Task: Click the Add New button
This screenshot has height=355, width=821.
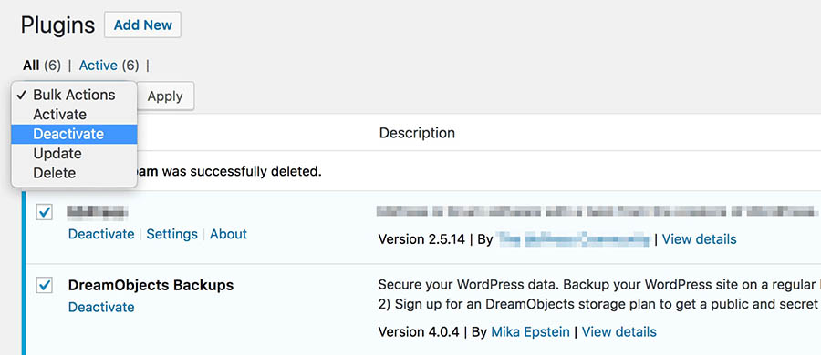Action: pos(143,25)
